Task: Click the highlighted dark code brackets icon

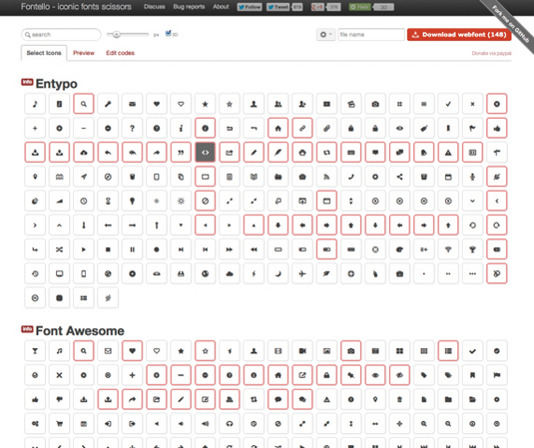Action: click(x=205, y=153)
